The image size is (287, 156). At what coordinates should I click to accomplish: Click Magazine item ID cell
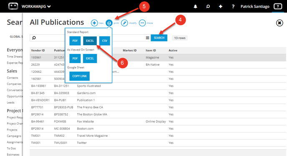tap(152, 57)
